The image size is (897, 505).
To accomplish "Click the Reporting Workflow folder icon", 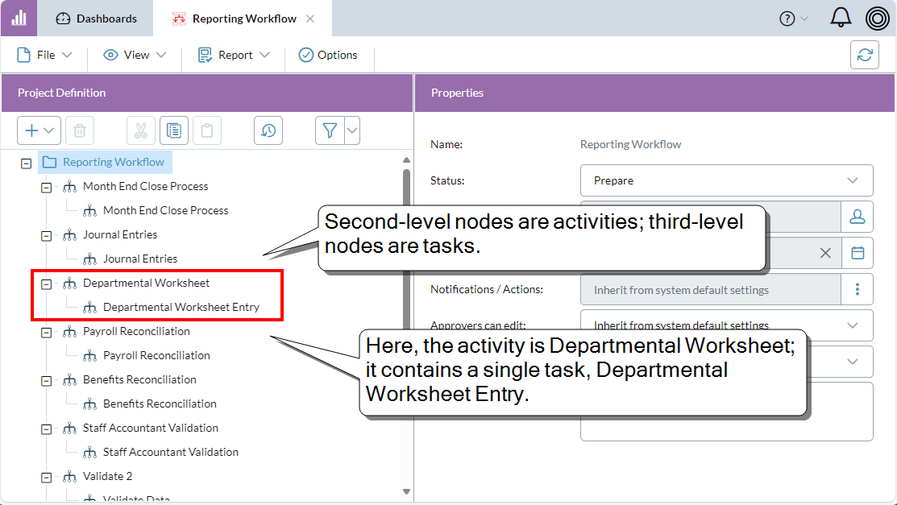I will point(50,163).
